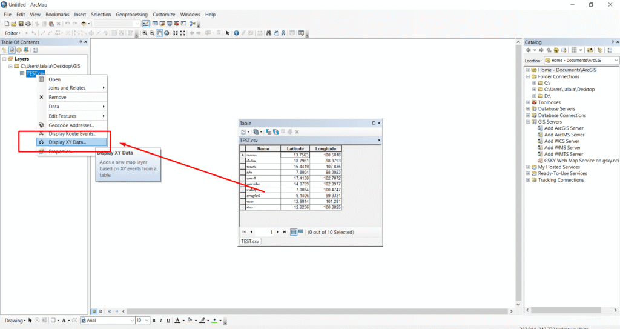Auto-hide pin on Catalog panel
Screen dimensions: 620x329
[x=613, y=42]
